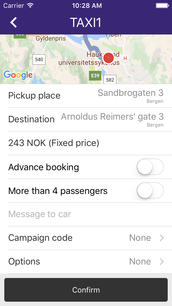Expand the Options chevron
172x306 pixels.
pos(162,262)
